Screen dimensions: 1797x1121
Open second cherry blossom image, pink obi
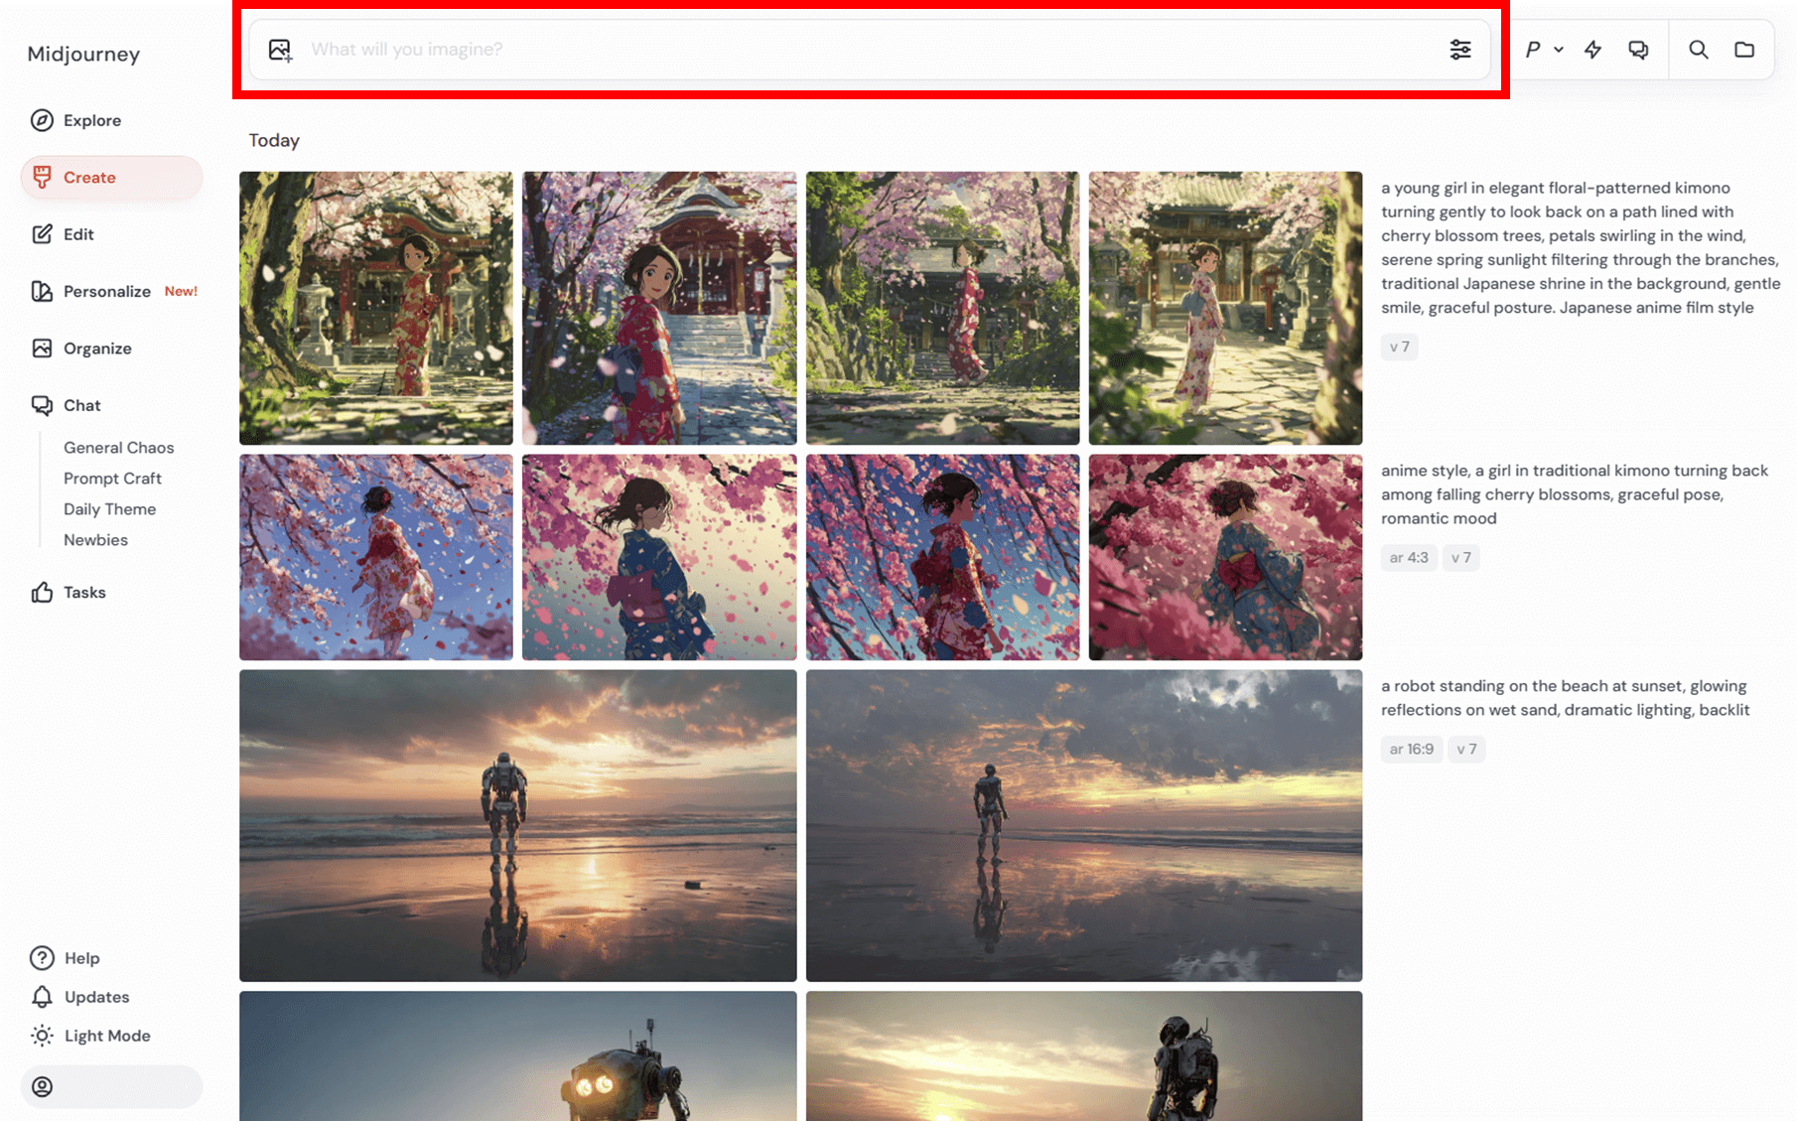click(659, 557)
